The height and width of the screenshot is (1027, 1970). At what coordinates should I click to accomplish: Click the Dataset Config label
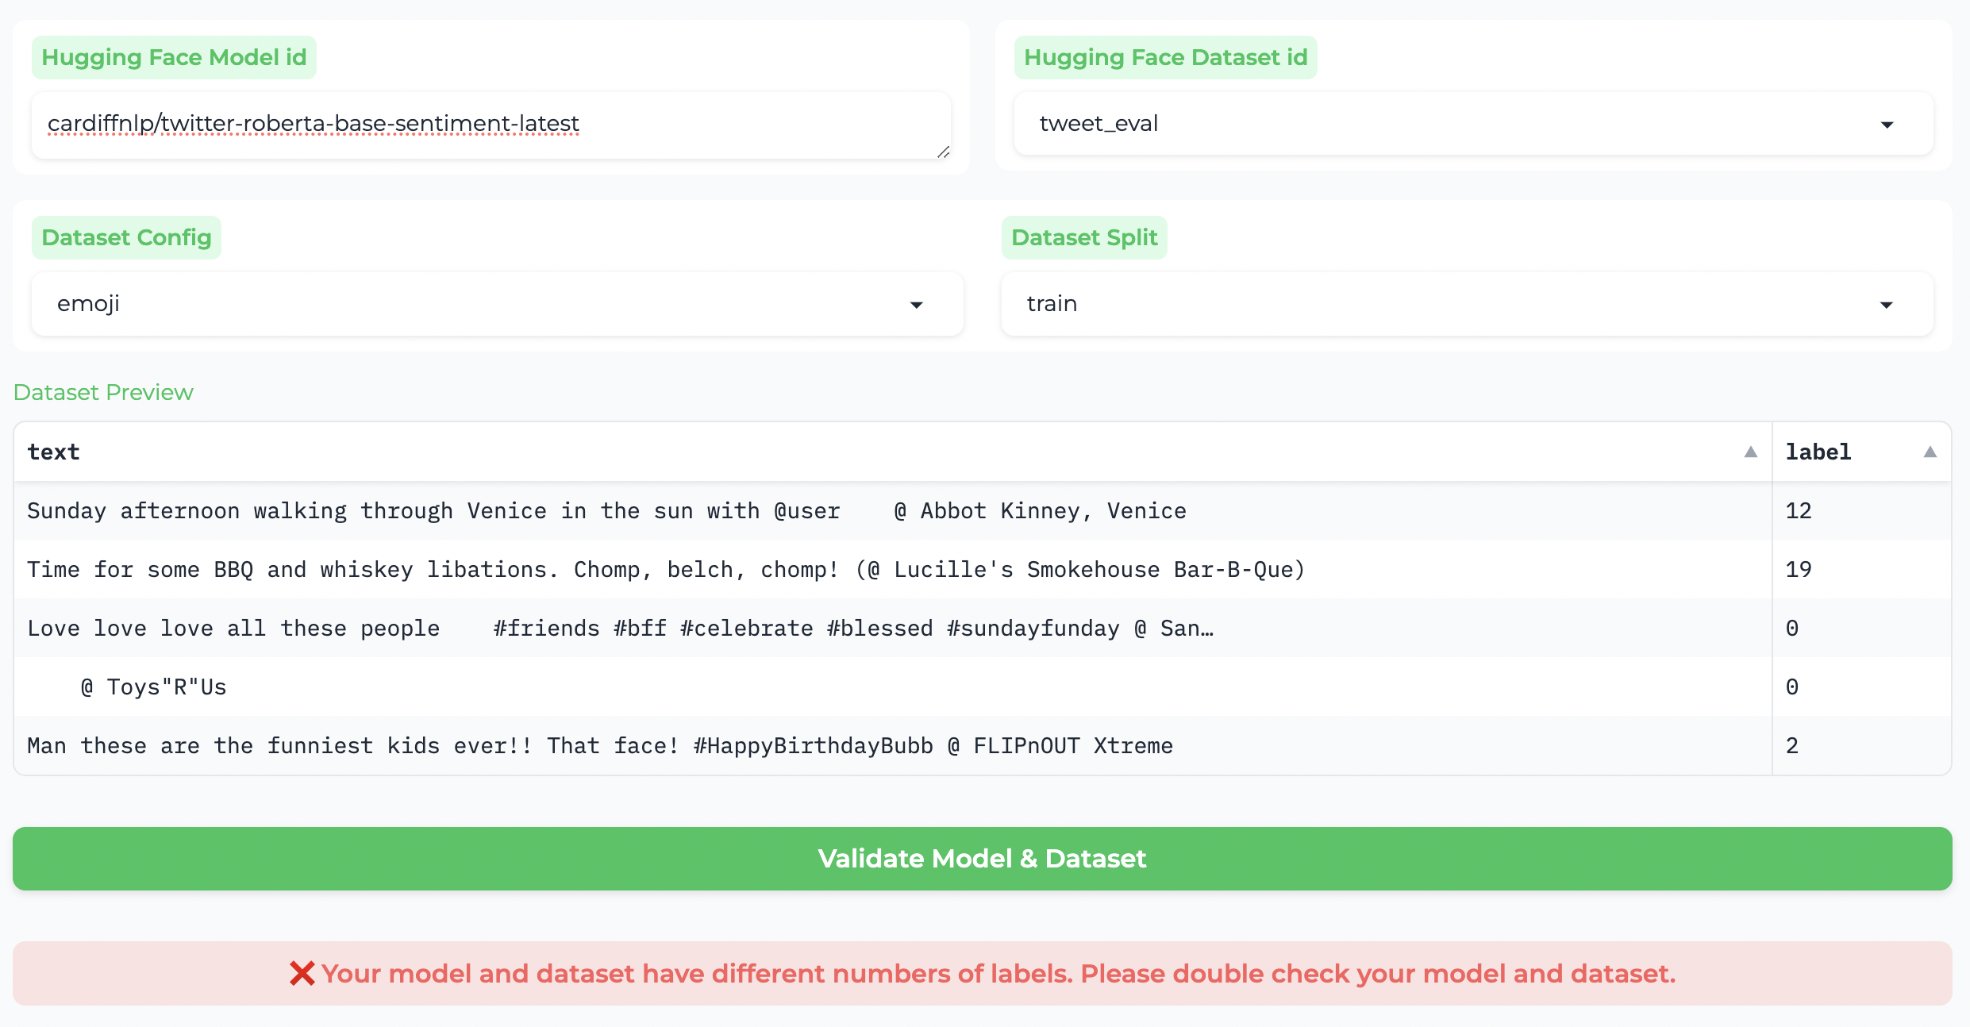pyautogui.click(x=126, y=237)
